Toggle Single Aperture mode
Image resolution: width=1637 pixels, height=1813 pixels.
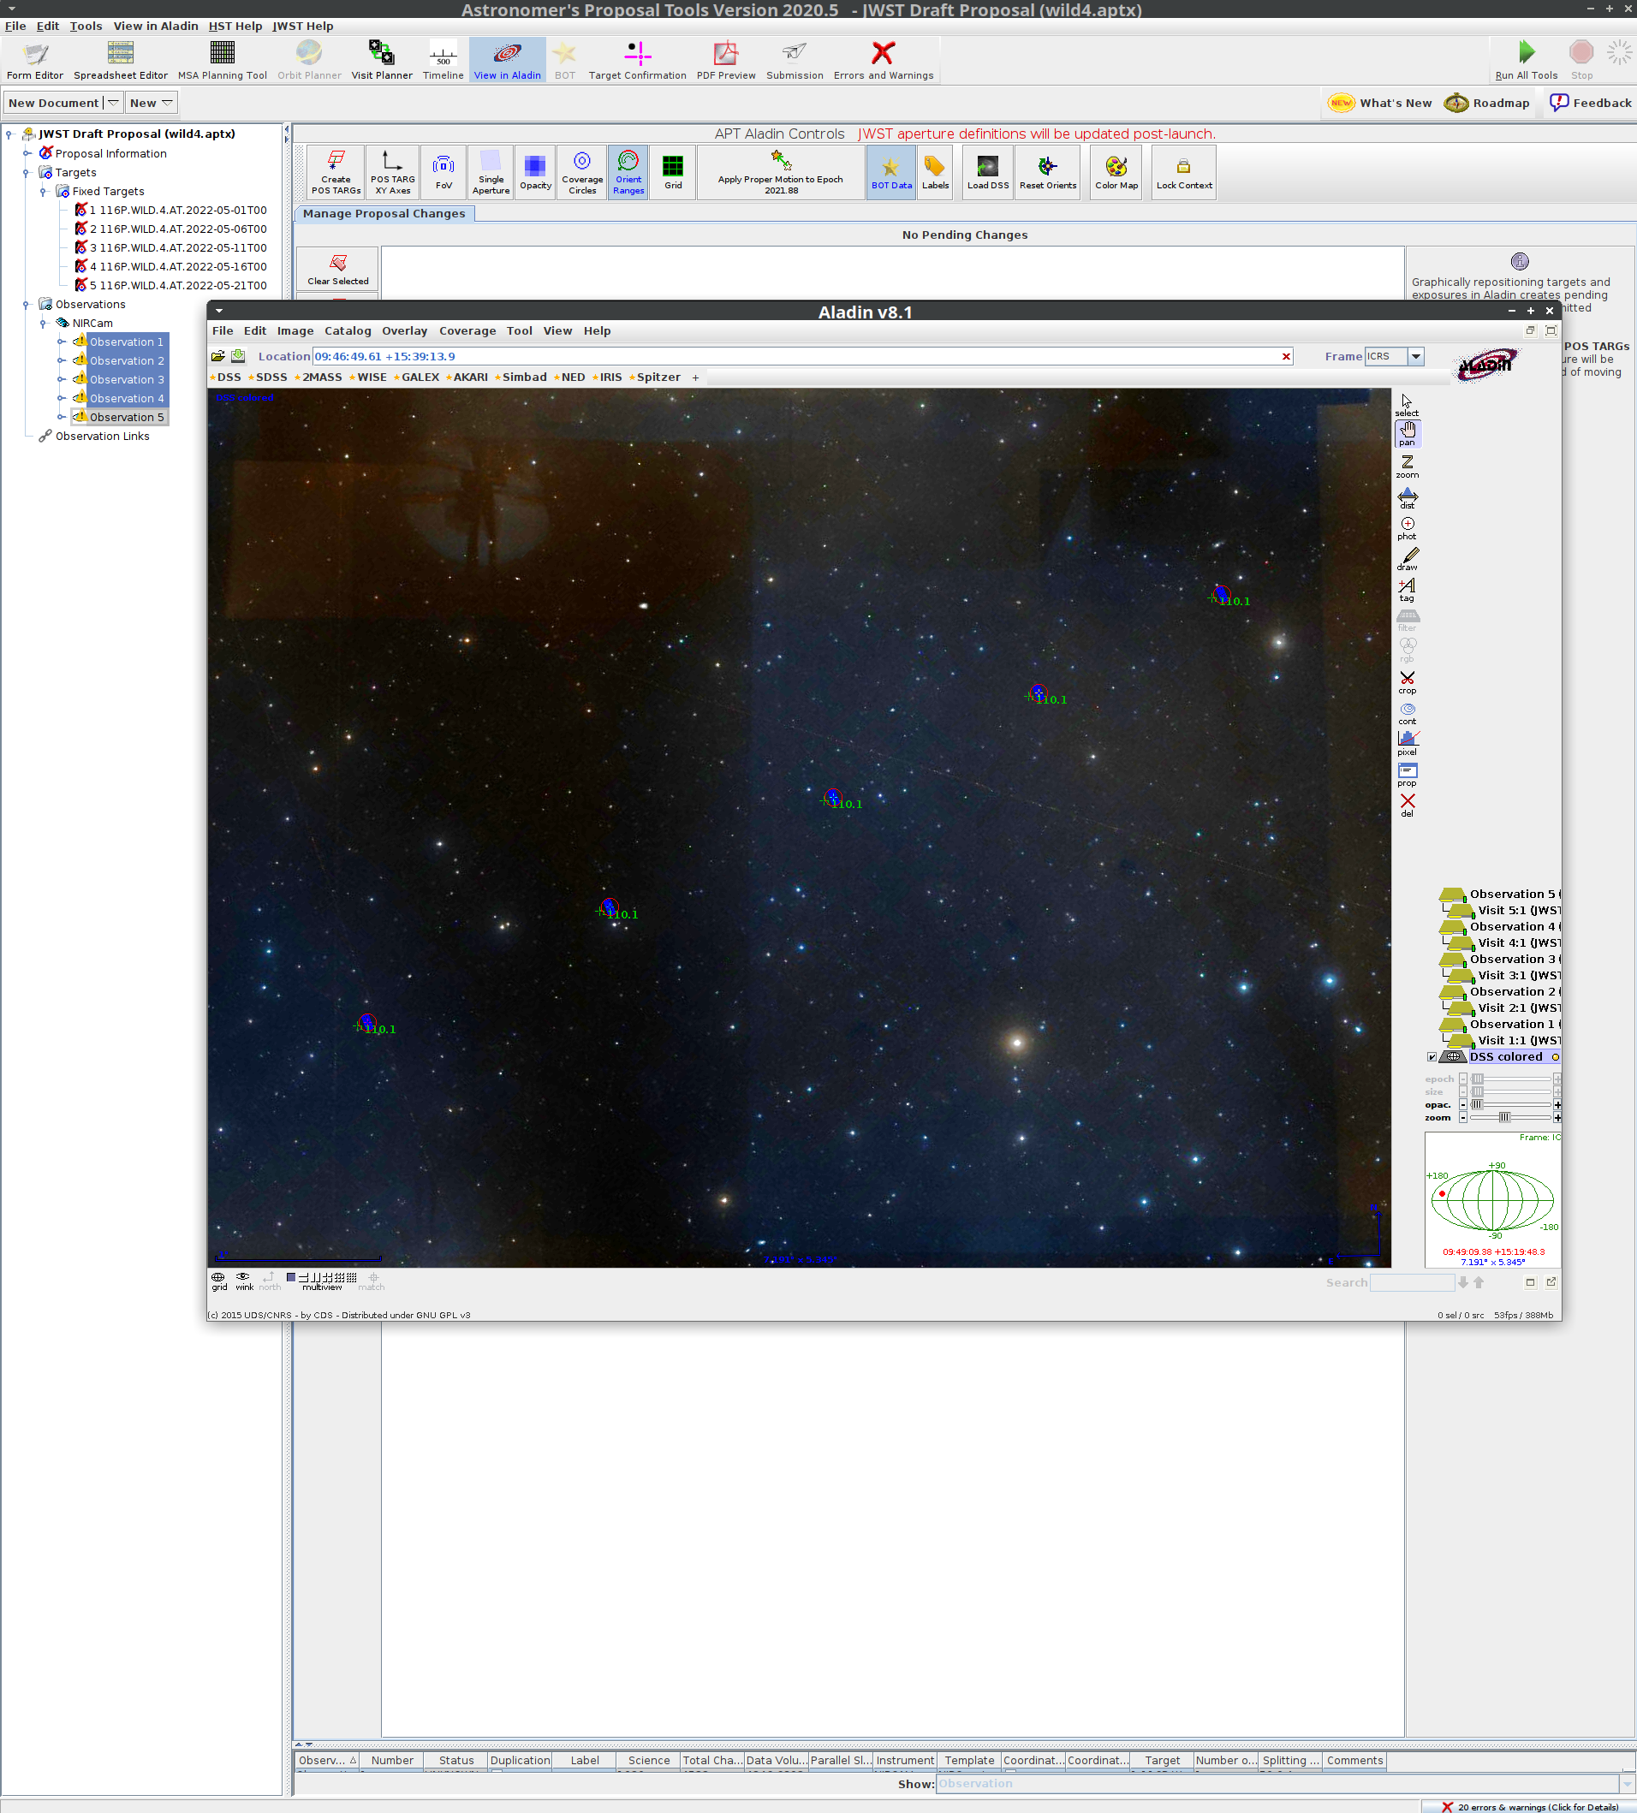(x=491, y=172)
